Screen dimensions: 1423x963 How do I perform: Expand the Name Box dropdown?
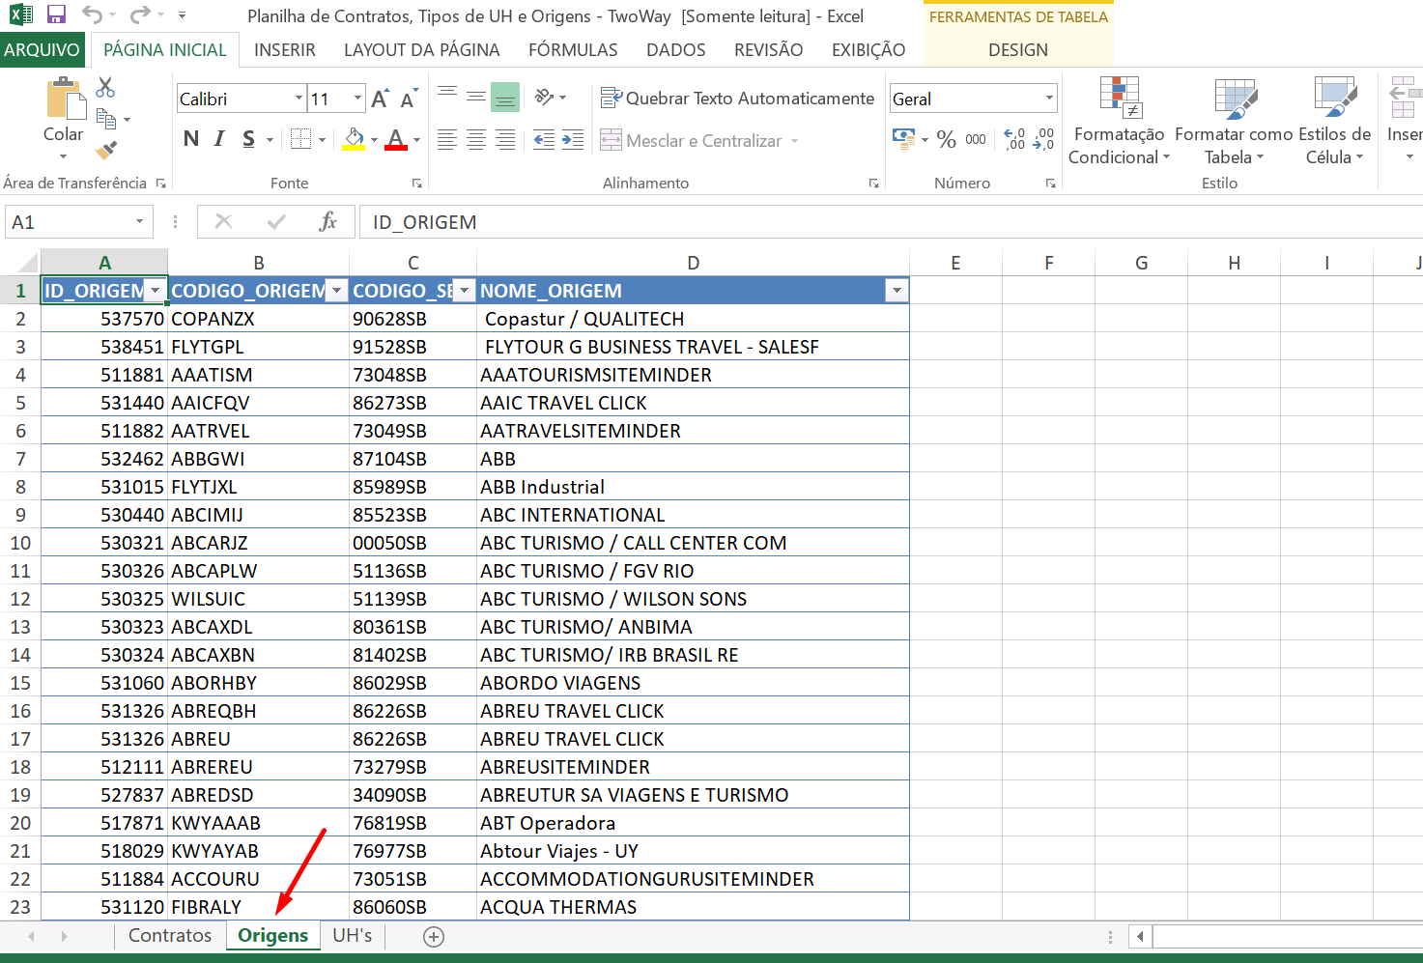pyautogui.click(x=140, y=222)
